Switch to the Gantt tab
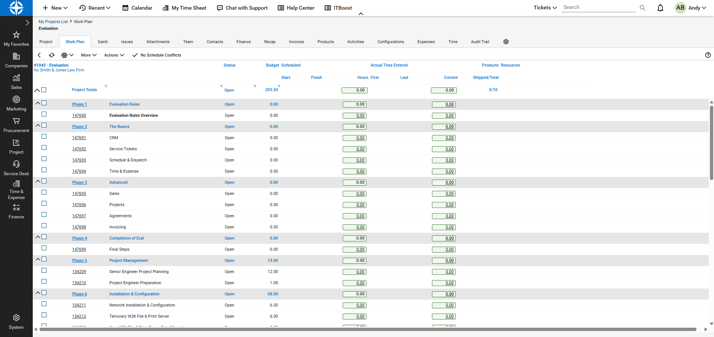 [103, 42]
